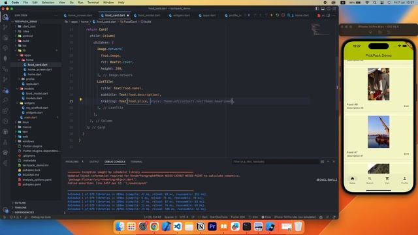The width and height of the screenshot is (418, 235).
Task: Open macOS Spotlight search in the menu bar
Action: (x=374, y=3)
